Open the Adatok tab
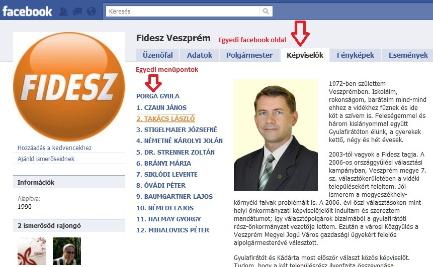Image resolution: width=433 pixels, height=267 pixels. tap(199, 55)
